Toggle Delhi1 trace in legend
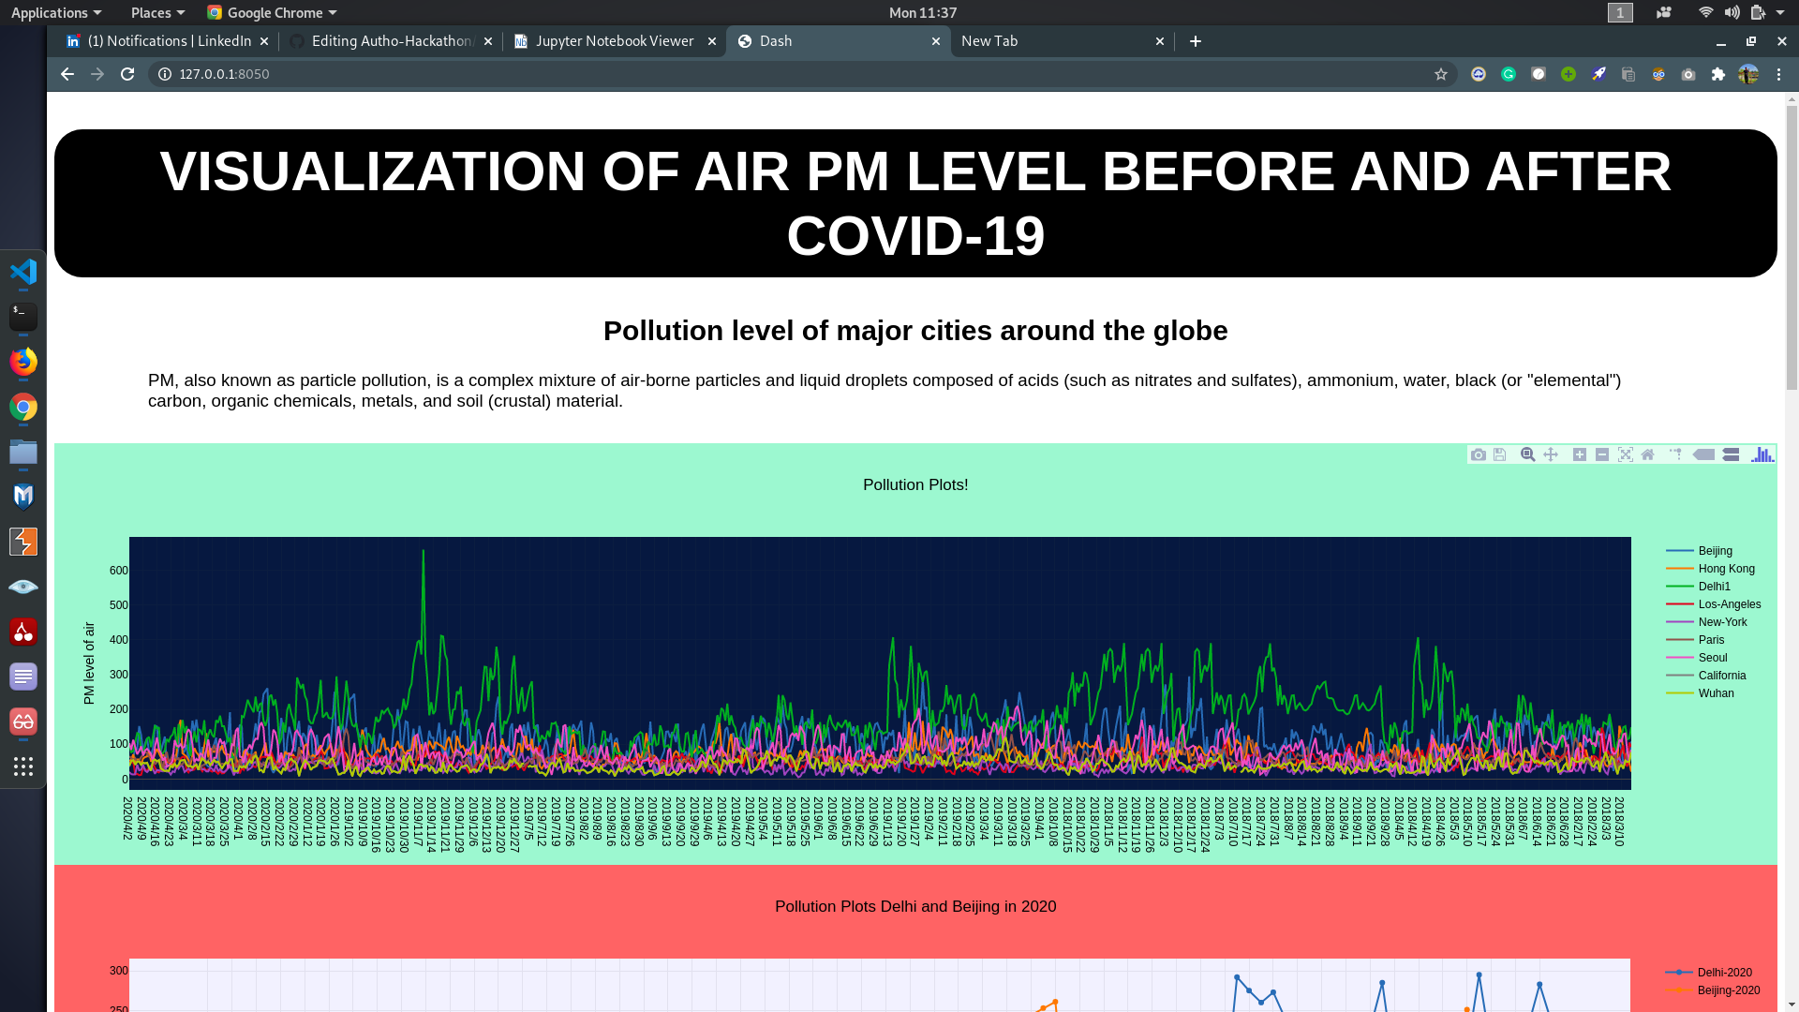The image size is (1799, 1012). tap(1714, 587)
